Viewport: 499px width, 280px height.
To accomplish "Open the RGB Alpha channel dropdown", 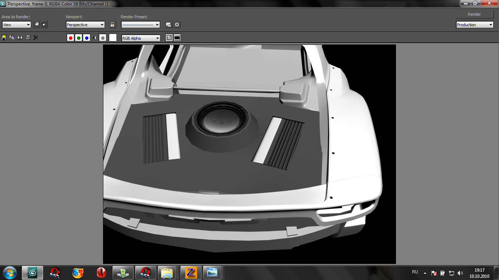I will pos(141,38).
